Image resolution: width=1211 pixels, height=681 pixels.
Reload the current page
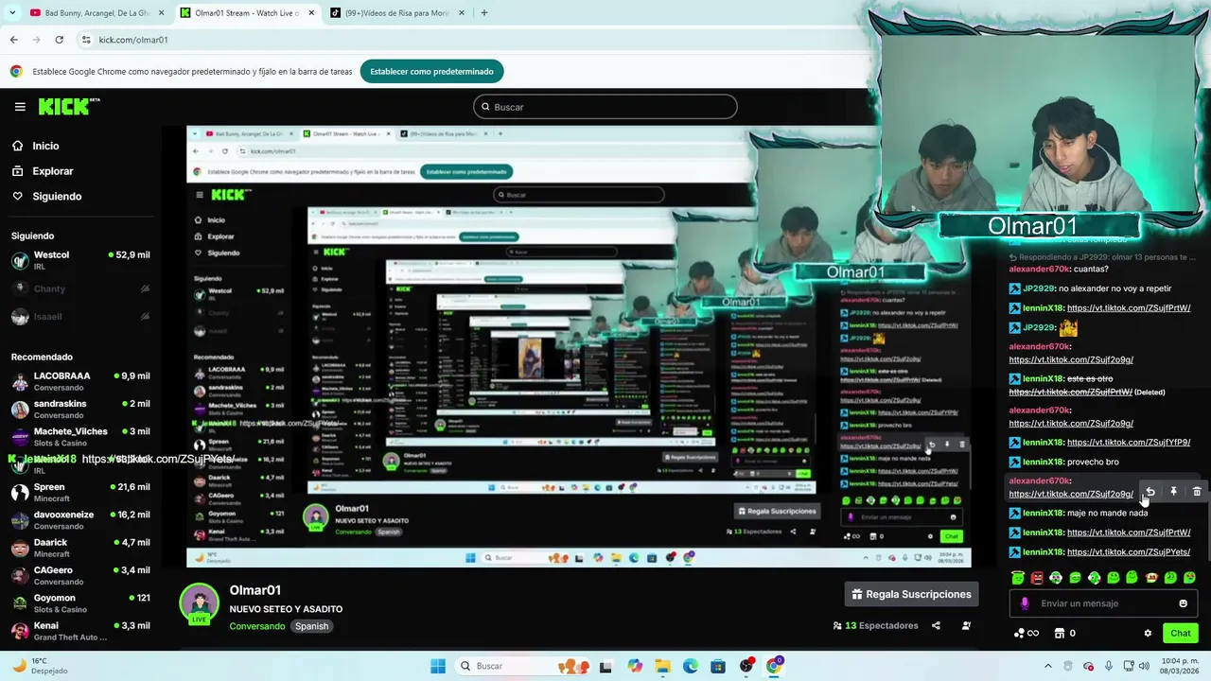tap(59, 40)
